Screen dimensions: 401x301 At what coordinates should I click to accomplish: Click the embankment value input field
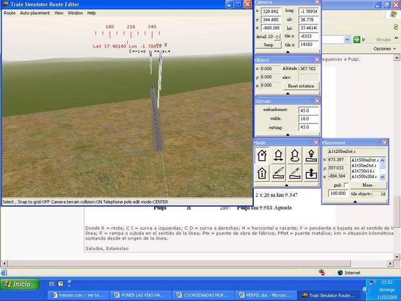tap(308, 110)
